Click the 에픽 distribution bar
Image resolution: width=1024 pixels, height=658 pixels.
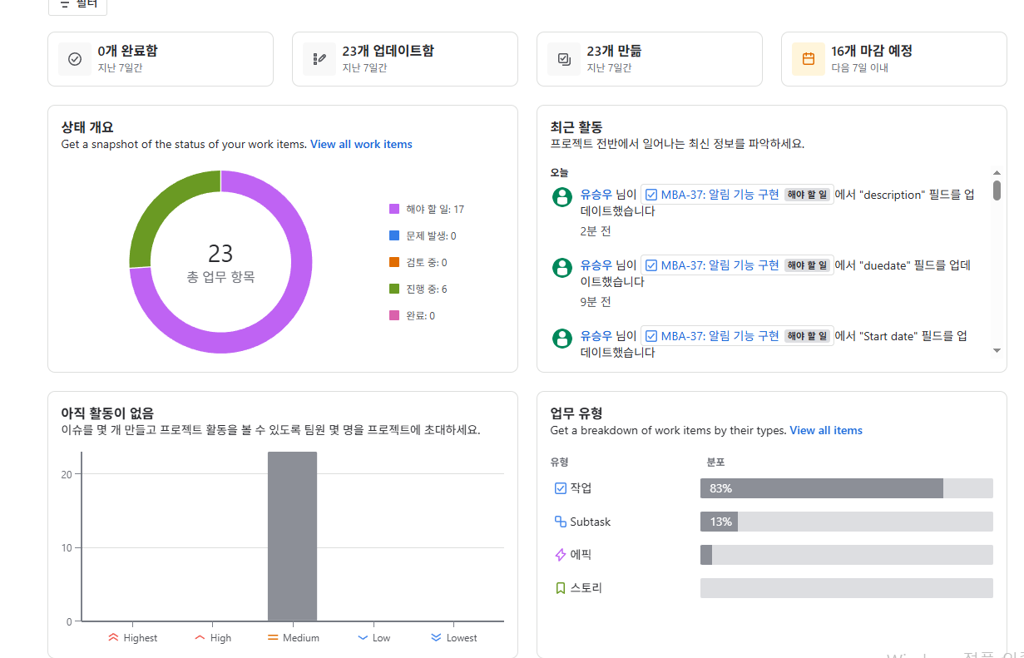847,555
